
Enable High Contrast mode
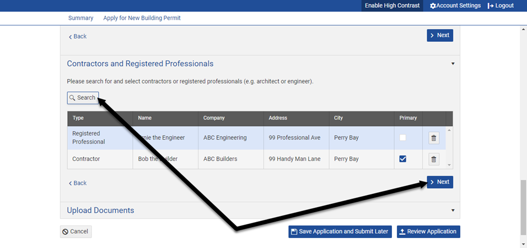pyautogui.click(x=392, y=6)
